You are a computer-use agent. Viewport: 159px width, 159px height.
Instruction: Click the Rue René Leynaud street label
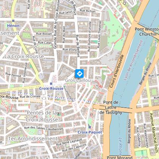[69, 142]
